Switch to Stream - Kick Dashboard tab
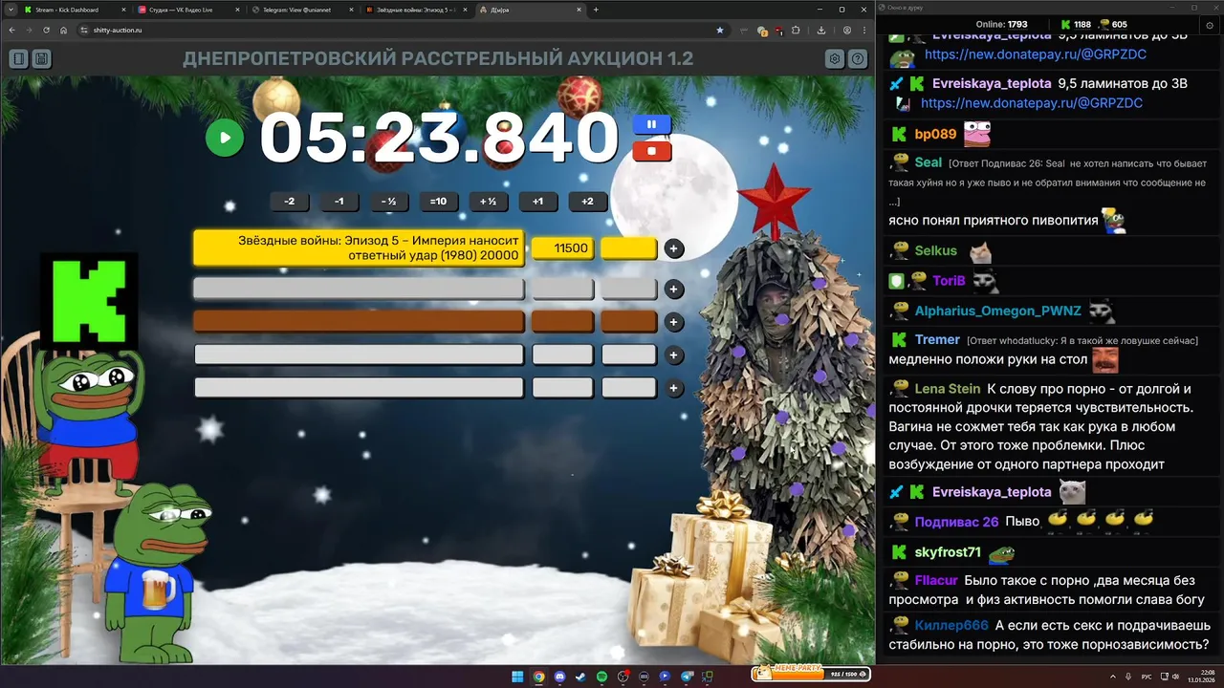Screen dimensions: 1224x688 73,10
